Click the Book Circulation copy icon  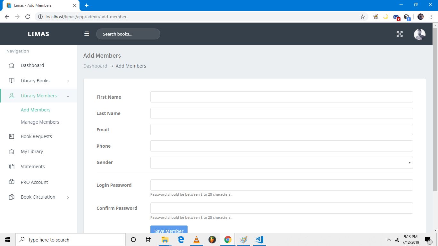(x=12, y=197)
